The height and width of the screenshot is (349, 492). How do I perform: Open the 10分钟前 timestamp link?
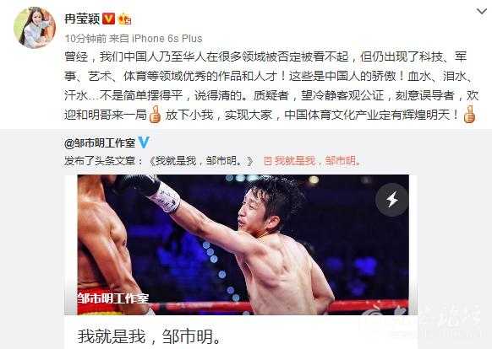[x=85, y=39]
